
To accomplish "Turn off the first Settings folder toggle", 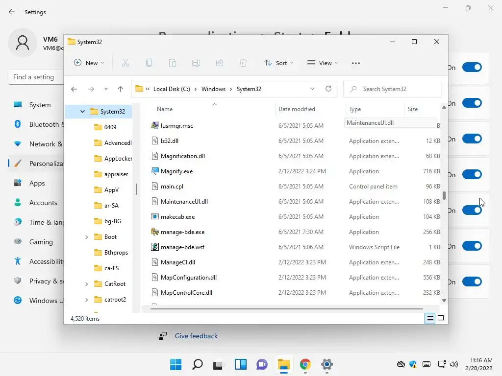I will tap(472, 68).
